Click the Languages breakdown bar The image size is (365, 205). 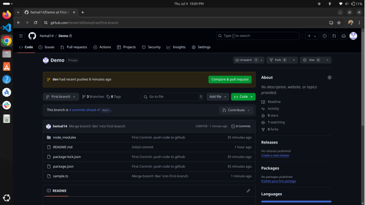[296, 201]
